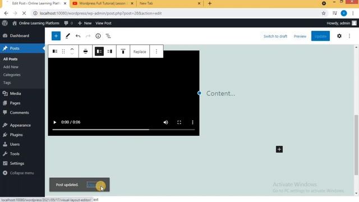Open Posts menu in sidebar
Screen dimensions: 359x202
click(22, 48)
